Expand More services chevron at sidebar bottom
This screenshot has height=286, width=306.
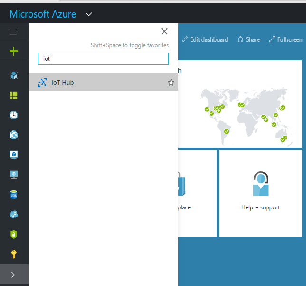click(13, 275)
